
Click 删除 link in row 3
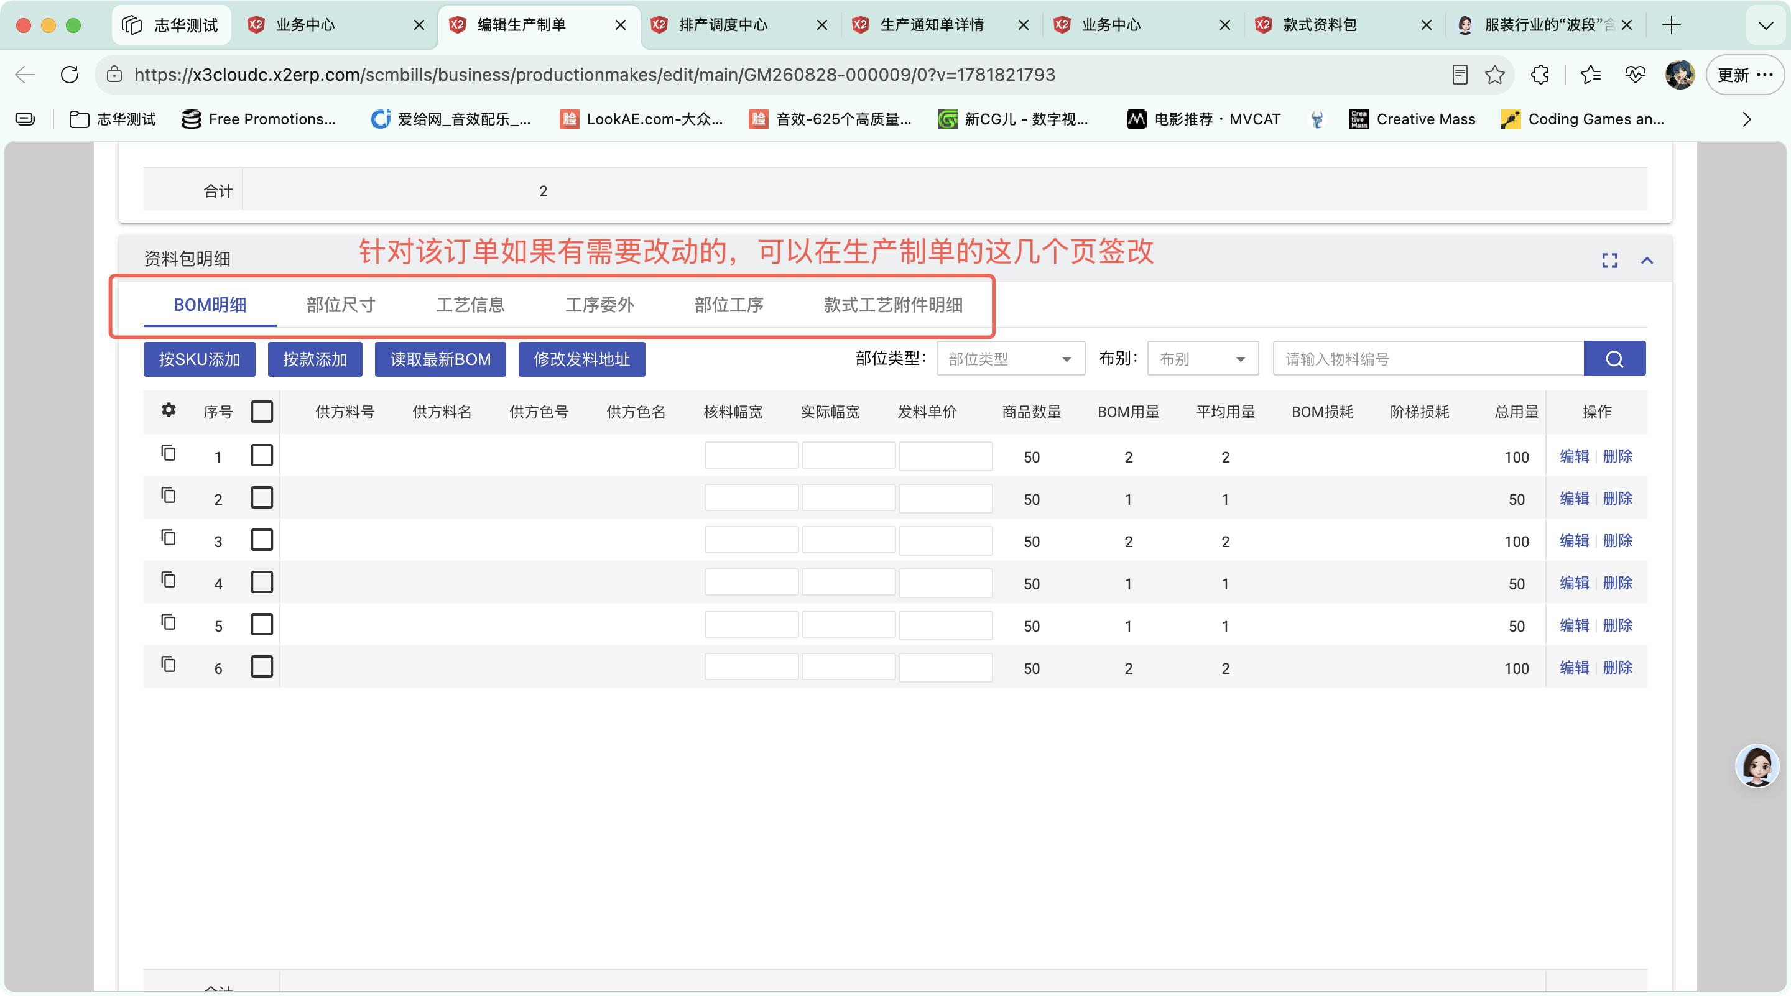click(x=1617, y=541)
